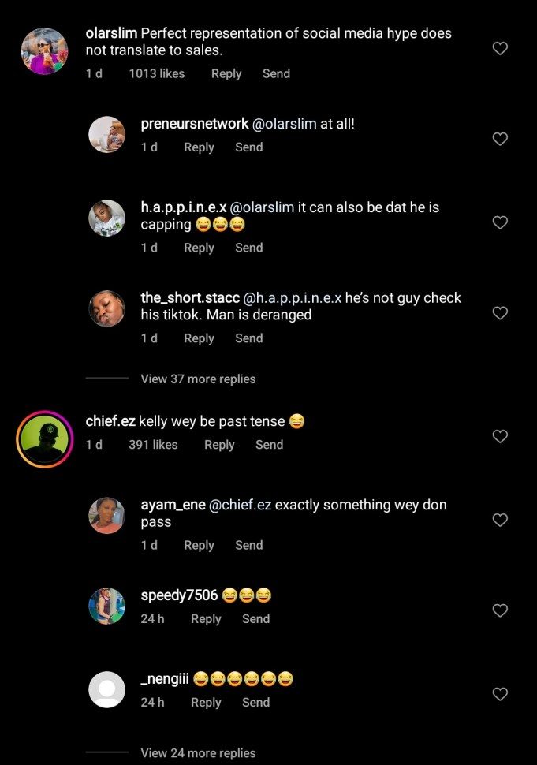Tap heart beside _nengiii's reply
The width and height of the screenshot is (537, 765).
click(499, 694)
